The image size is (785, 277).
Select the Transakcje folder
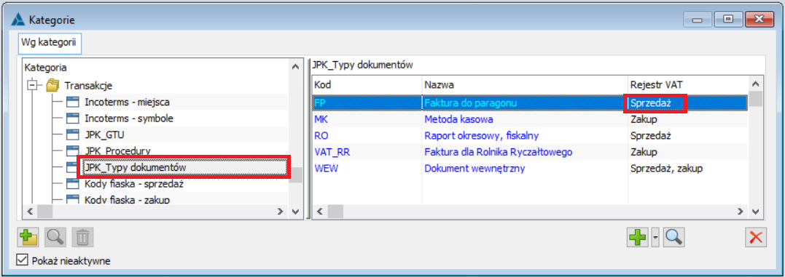(88, 85)
